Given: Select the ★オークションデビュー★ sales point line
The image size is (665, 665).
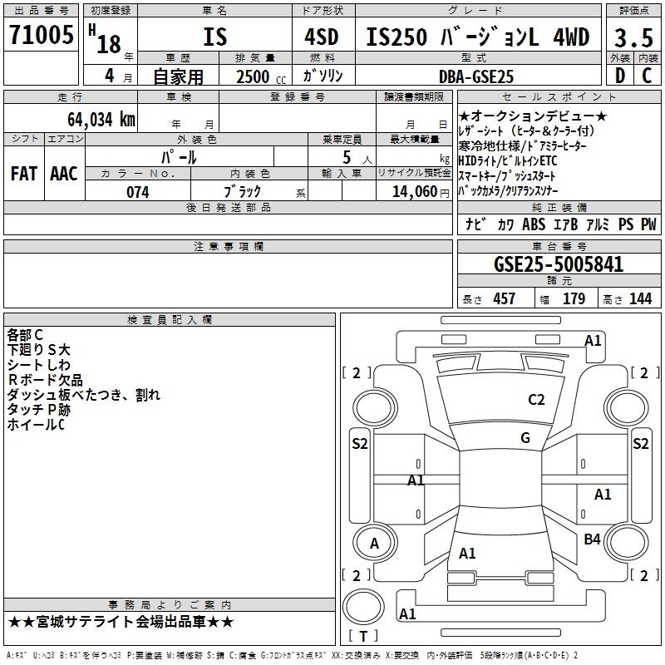Looking at the screenshot, I should coord(533,116).
